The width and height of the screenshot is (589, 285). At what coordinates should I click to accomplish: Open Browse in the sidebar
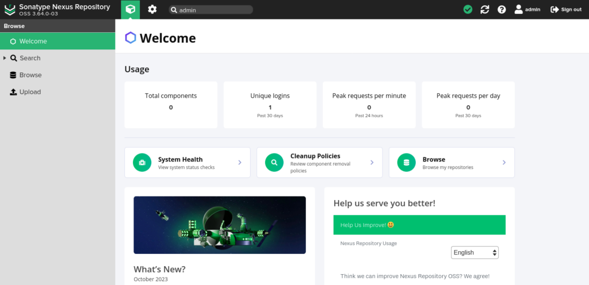(x=58, y=75)
